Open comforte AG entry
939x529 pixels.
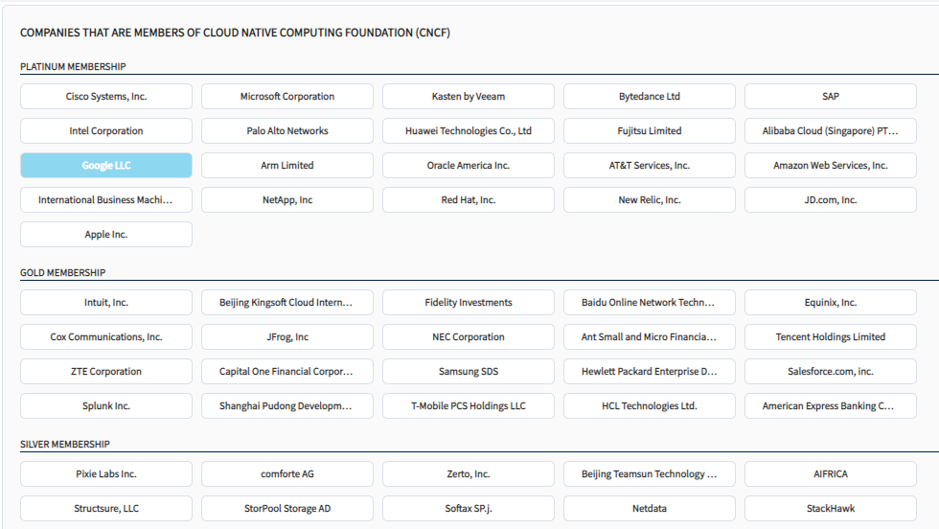[287, 473]
